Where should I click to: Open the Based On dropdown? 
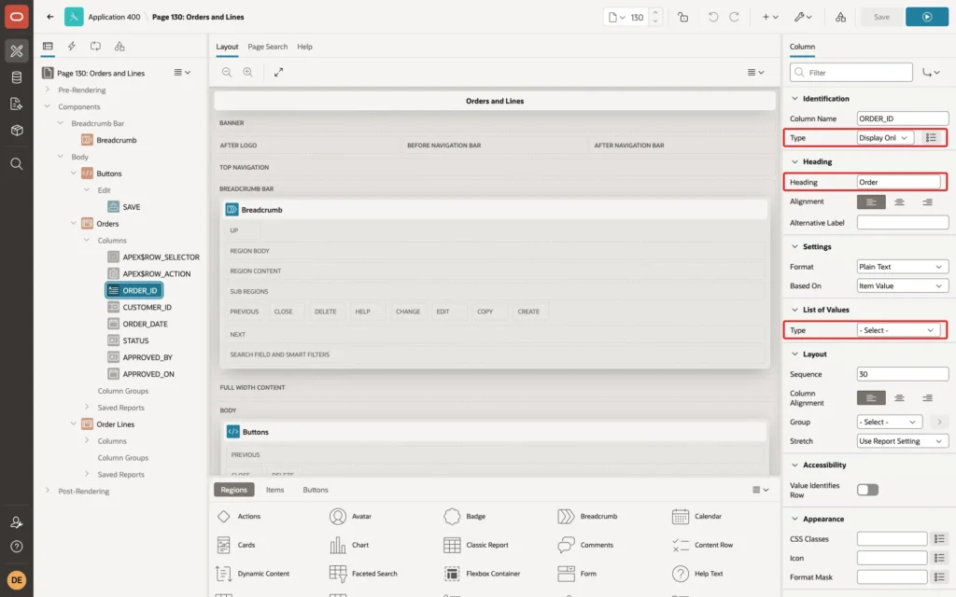pyautogui.click(x=903, y=285)
